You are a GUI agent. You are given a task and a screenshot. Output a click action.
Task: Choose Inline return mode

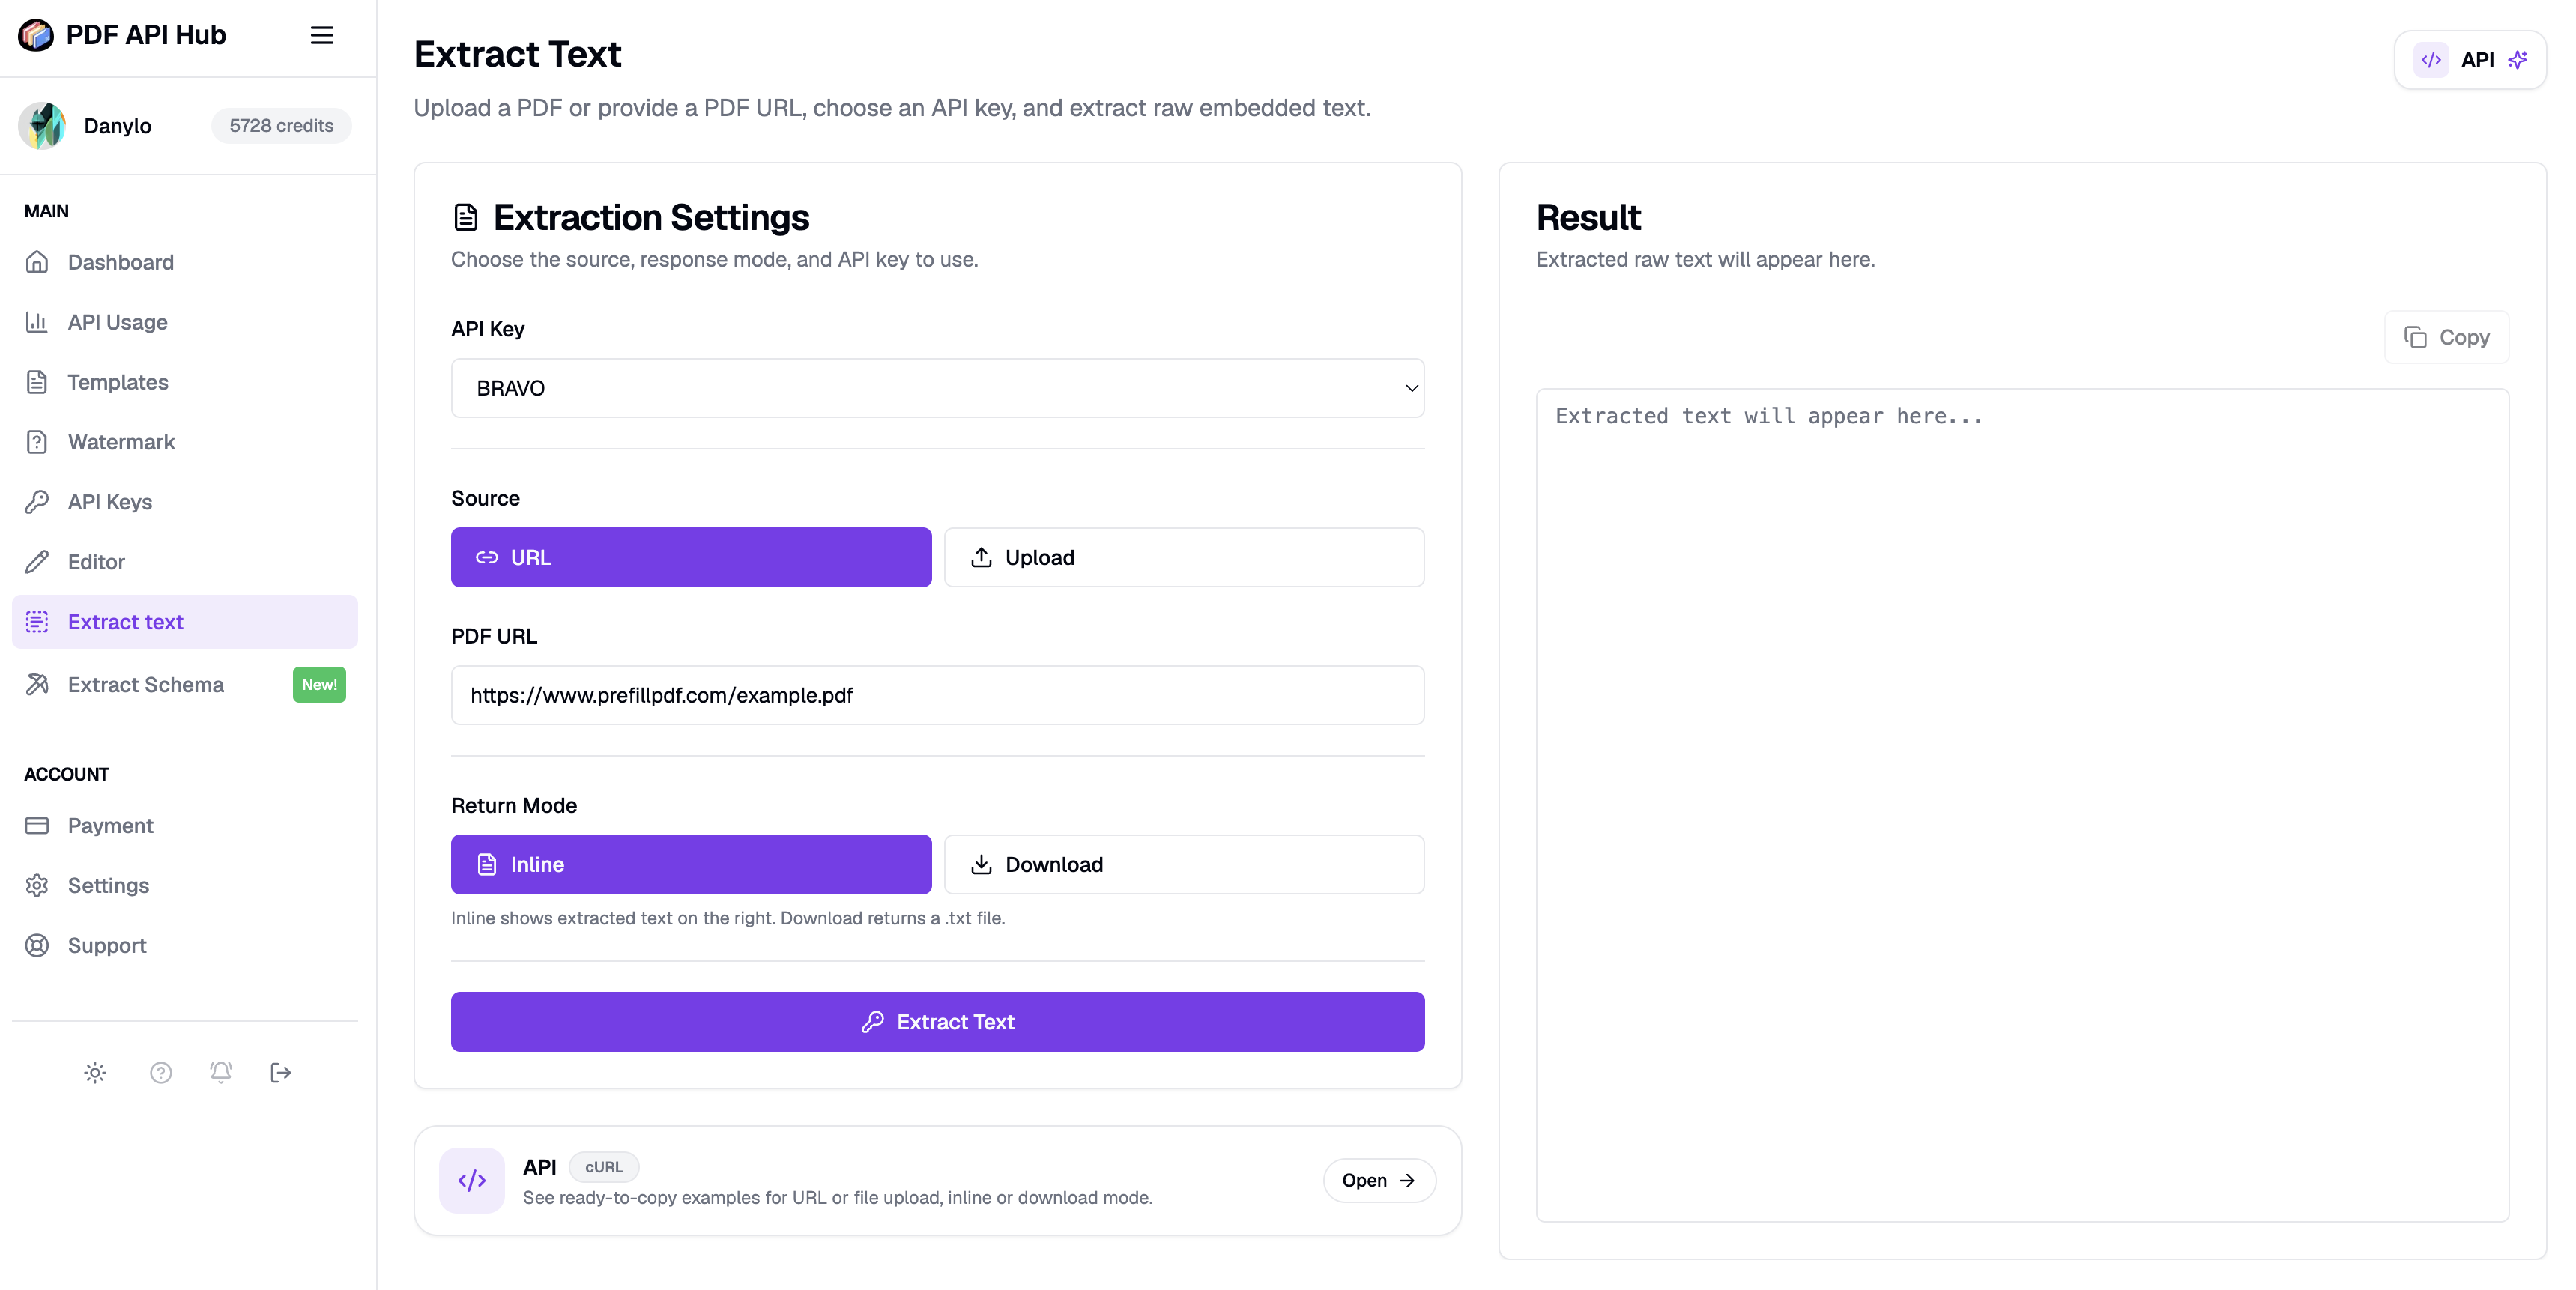point(691,865)
